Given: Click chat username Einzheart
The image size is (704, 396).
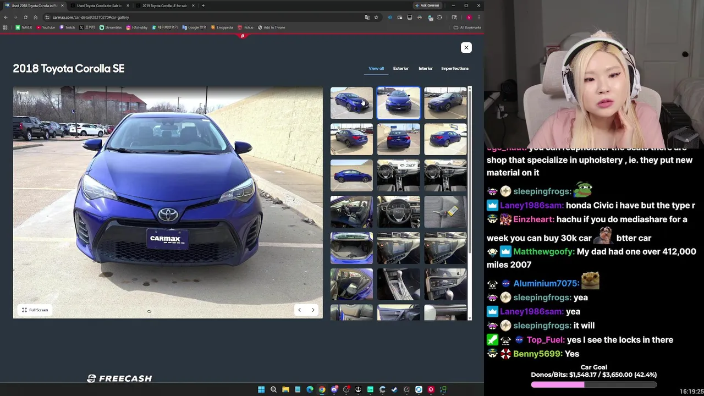Looking at the screenshot, I should (x=533, y=219).
